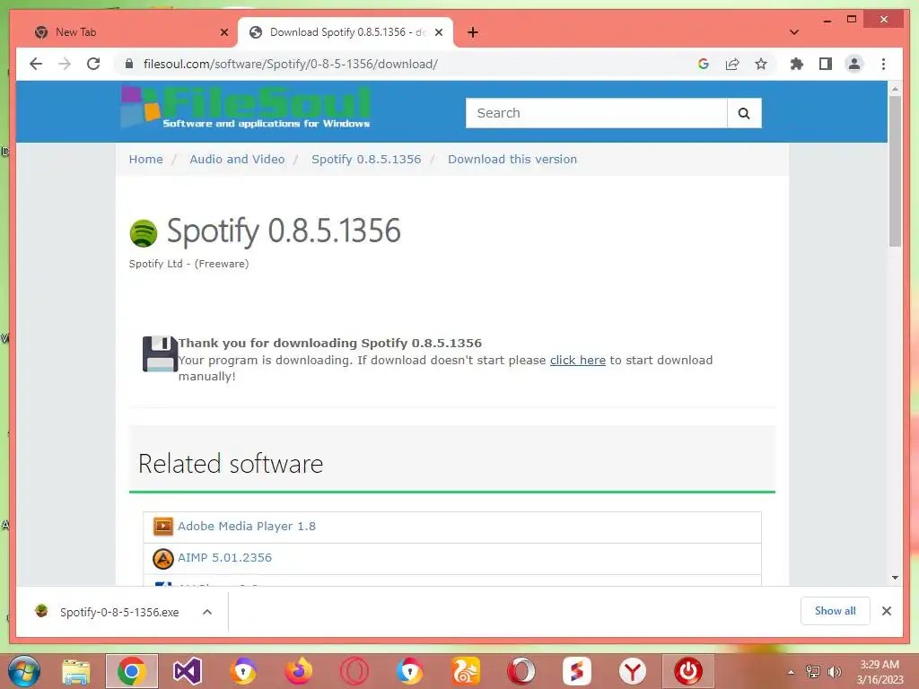View site information padlock icon

click(x=129, y=64)
